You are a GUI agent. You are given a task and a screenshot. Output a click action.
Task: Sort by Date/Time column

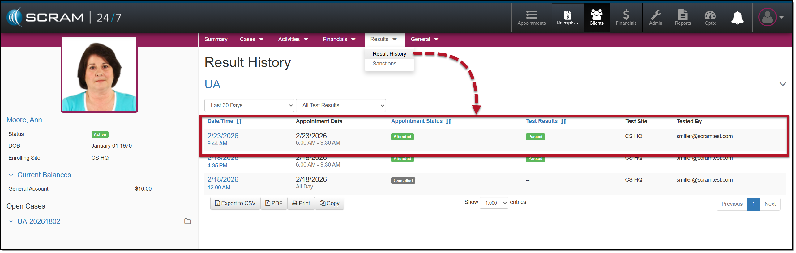coord(239,122)
